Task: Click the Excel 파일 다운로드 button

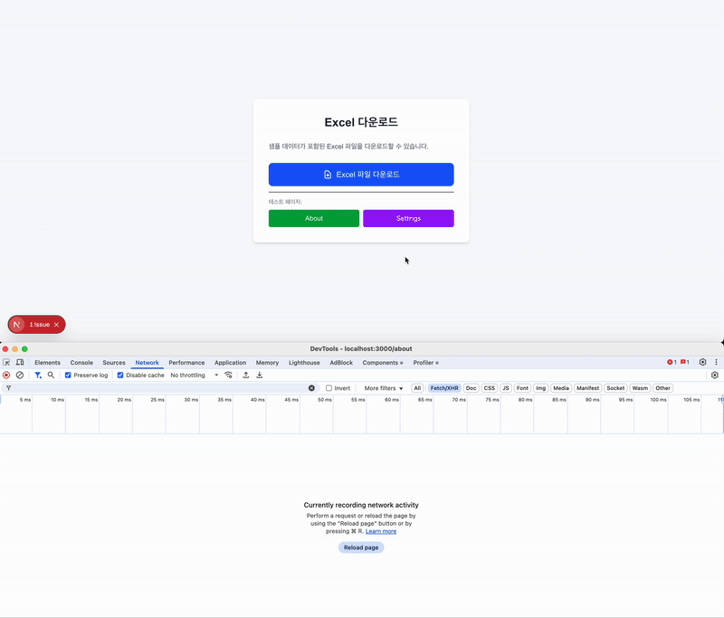Action: click(361, 175)
